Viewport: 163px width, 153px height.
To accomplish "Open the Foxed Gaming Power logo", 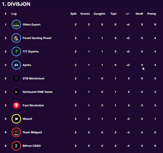I will (16, 38).
